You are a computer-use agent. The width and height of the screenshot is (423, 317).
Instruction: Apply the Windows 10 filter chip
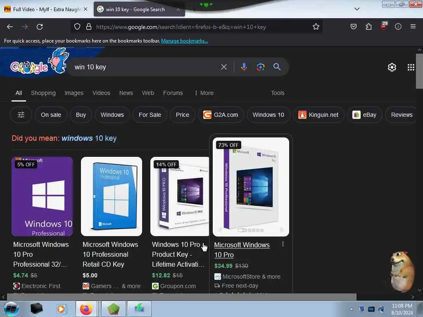click(x=269, y=115)
